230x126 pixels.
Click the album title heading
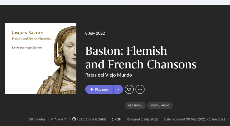click(141, 58)
